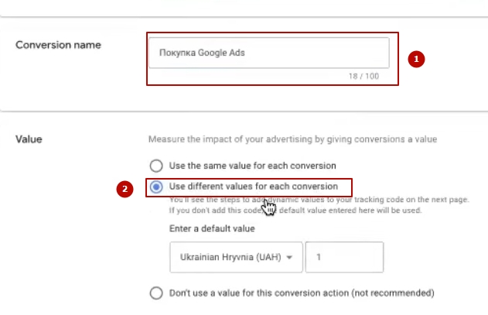The width and height of the screenshot is (488, 315).
Task: Click 'Use different values for each conversion' text
Action: coord(253,187)
